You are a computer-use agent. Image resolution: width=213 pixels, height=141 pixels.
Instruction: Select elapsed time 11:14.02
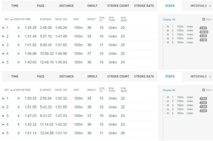pyautogui.click(x=47, y=124)
